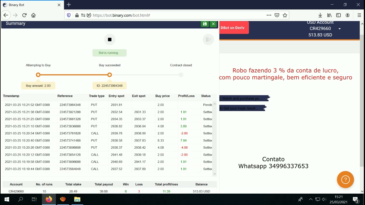Click the bot.binary.com URL field
365x205 pixels.
point(177,15)
